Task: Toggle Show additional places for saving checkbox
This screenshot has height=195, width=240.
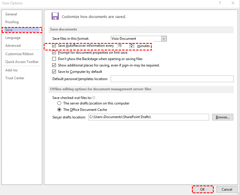Action: coord(54,65)
